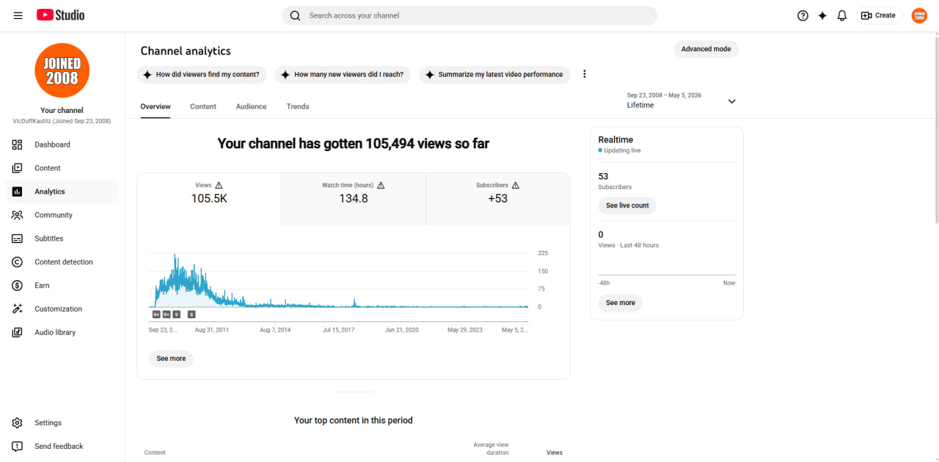Viewport: 939px width, 462px height.
Task: Select the Watch time (hours) metric card
Action: click(354, 199)
